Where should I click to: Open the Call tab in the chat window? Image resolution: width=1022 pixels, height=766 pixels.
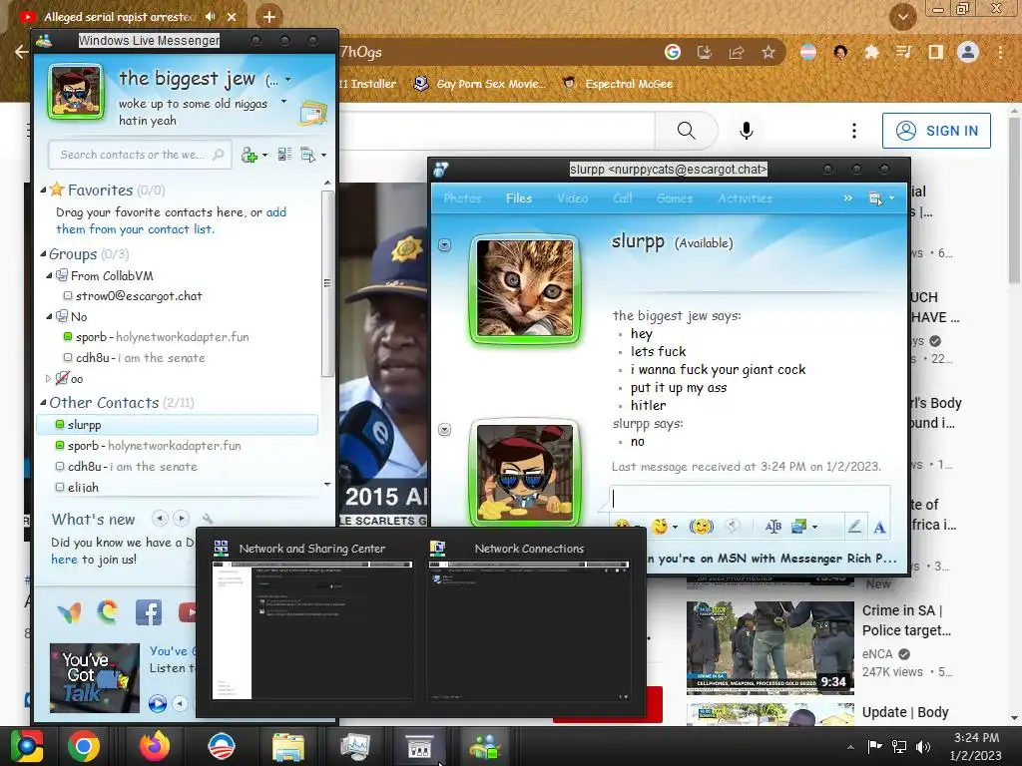point(622,198)
